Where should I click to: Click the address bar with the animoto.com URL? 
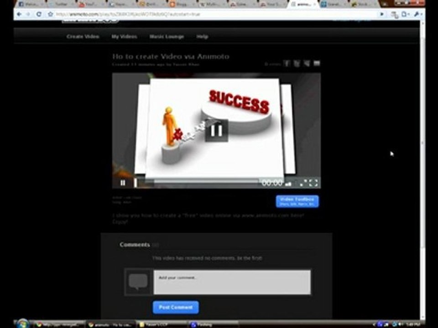pos(215,14)
